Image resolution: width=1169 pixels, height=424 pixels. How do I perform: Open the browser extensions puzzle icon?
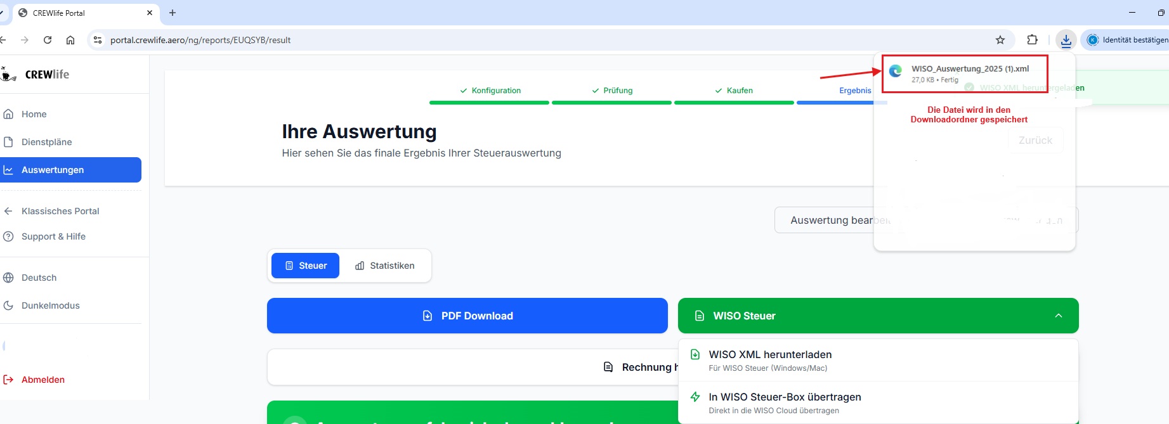[1032, 40]
